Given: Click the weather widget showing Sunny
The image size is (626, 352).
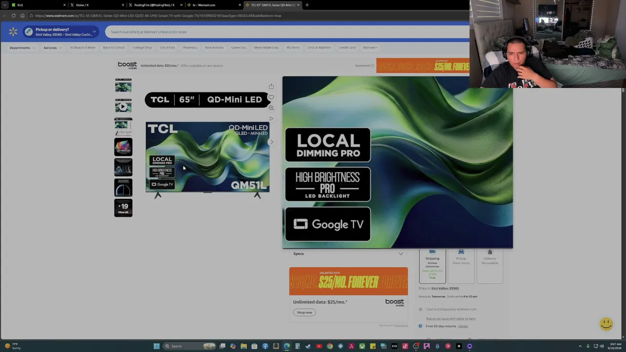Looking at the screenshot, I should click(x=12, y=346).
